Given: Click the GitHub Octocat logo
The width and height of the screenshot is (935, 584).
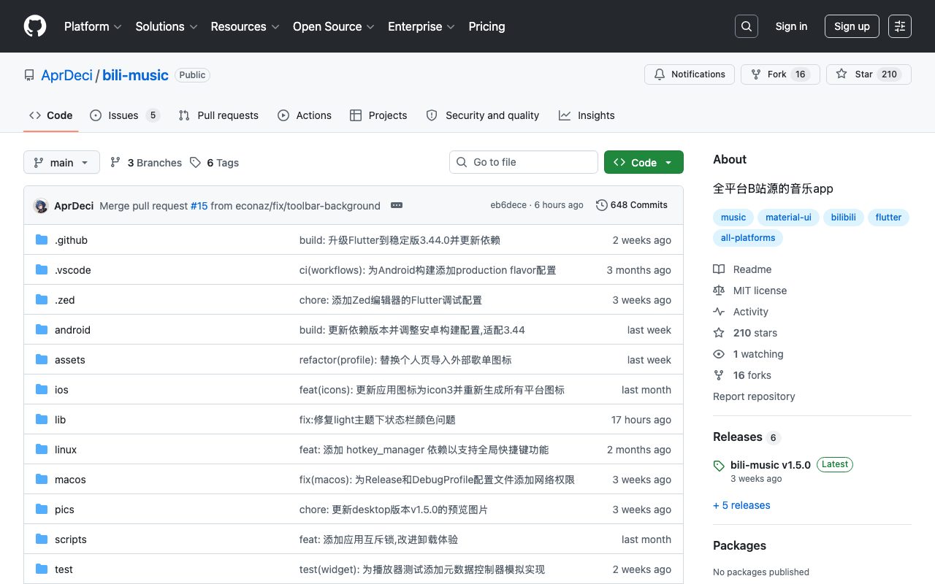Looking at the screenshot, I should [35, 26].
